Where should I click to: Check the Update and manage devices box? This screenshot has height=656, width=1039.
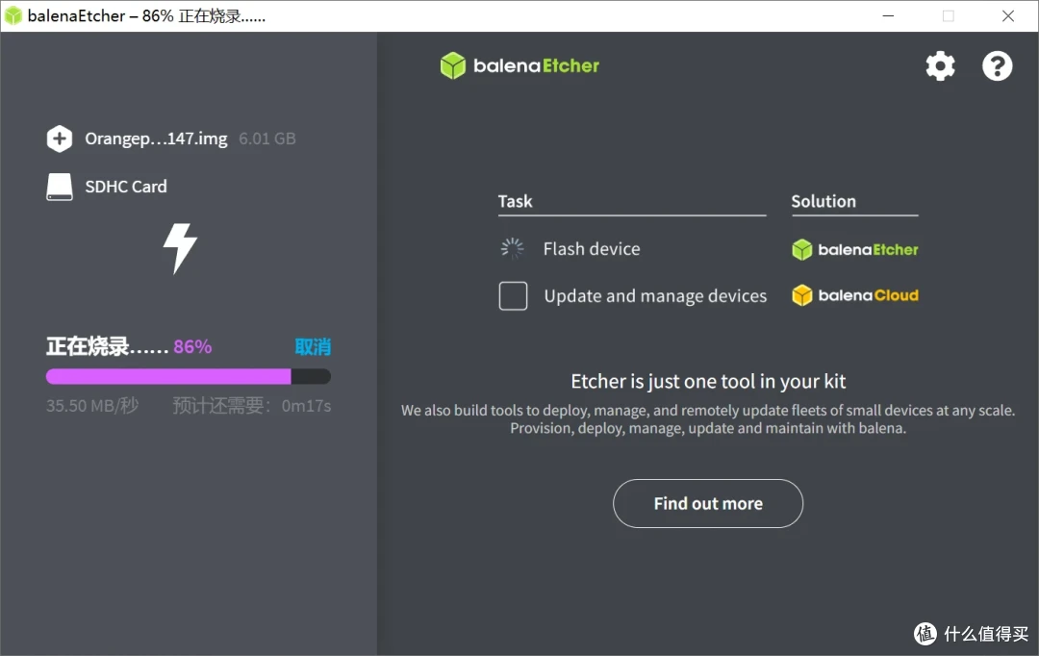point(513,295)
